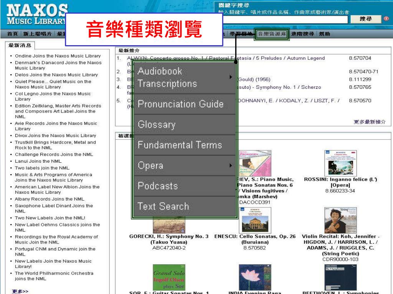
Task: Open Lanui Joins the NML link
Action: pos(38,161)
